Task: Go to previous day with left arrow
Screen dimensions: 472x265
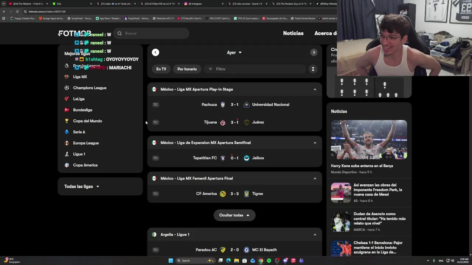Action: 155,53
